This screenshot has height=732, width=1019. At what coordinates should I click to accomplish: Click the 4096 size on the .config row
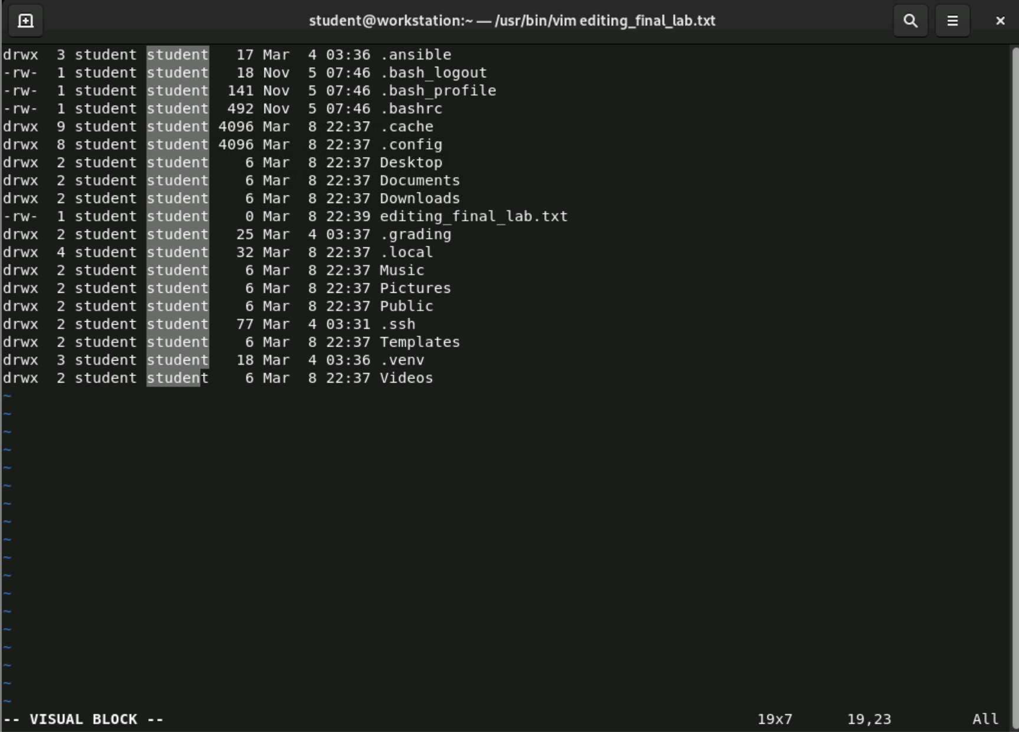coord(236,145)
